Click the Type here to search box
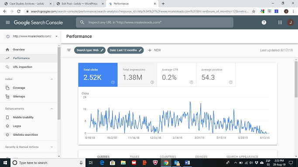 pyautogui.click(x=48, y=163)
